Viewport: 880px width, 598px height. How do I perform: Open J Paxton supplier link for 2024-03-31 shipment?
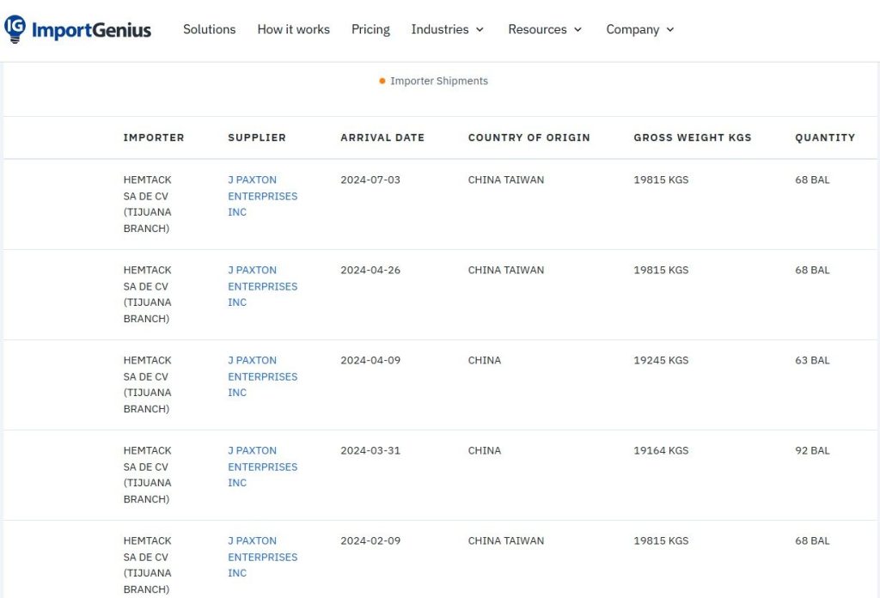[x=262, y=467]
